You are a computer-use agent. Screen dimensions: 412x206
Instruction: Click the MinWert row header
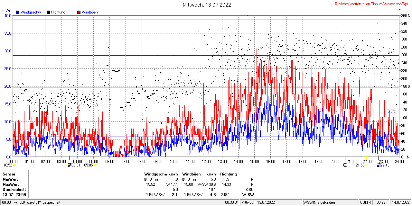pyautogui.click(x=10, y=179)
